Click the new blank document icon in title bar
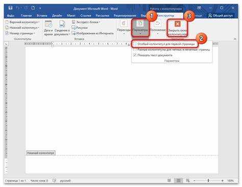This screenshot has width=242, height=187. click(33, 8)
